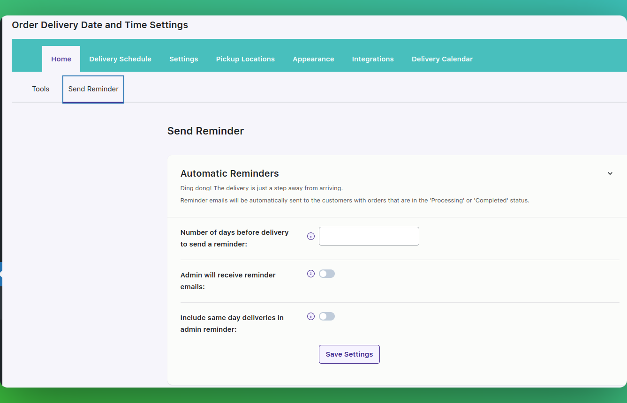Toggle include same day deliveries in admin reminder

click(x=327, y=316)
